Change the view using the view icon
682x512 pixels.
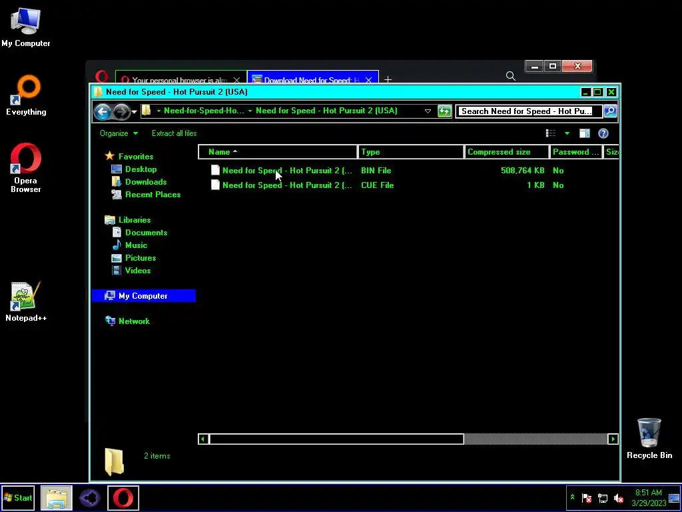[551, 133]
